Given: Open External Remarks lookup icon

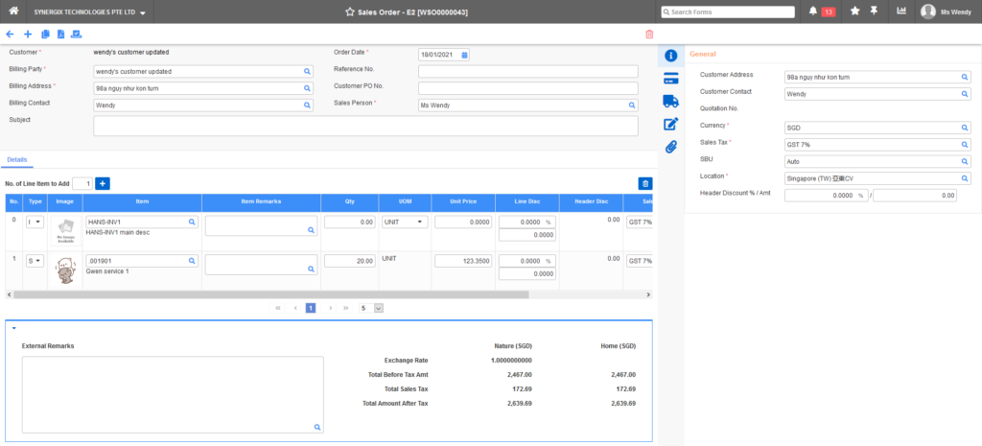Looking at the screenshot, I should click(x=316, y=427).
